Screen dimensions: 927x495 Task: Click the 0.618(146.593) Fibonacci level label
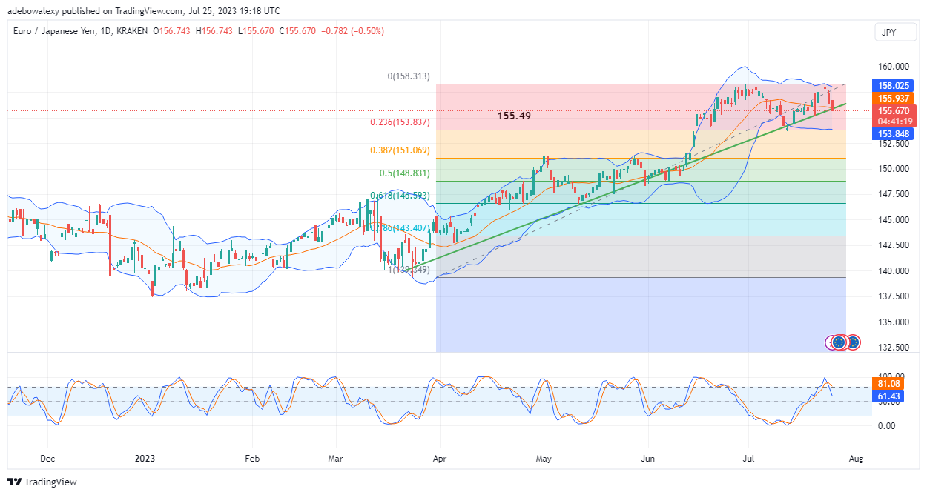point(400,196)
